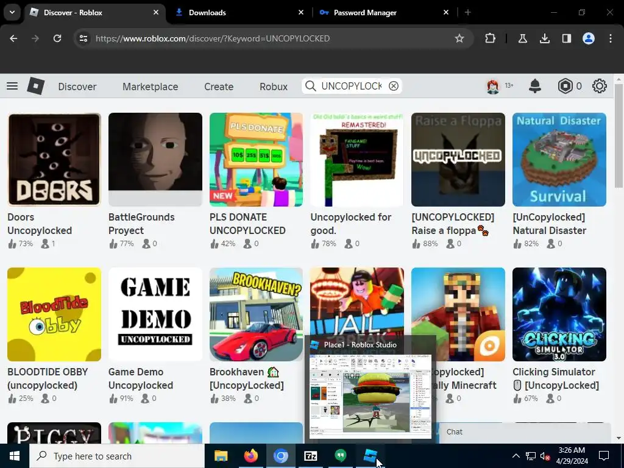Viewport: 624px width, 468px height.
Task: Open the Uncopylocked for good thumbnail
Action: tap(357, 160)
